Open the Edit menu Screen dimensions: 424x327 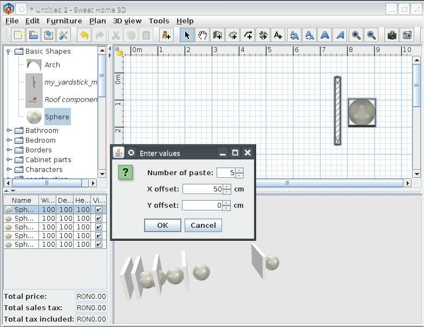point(32,21)
